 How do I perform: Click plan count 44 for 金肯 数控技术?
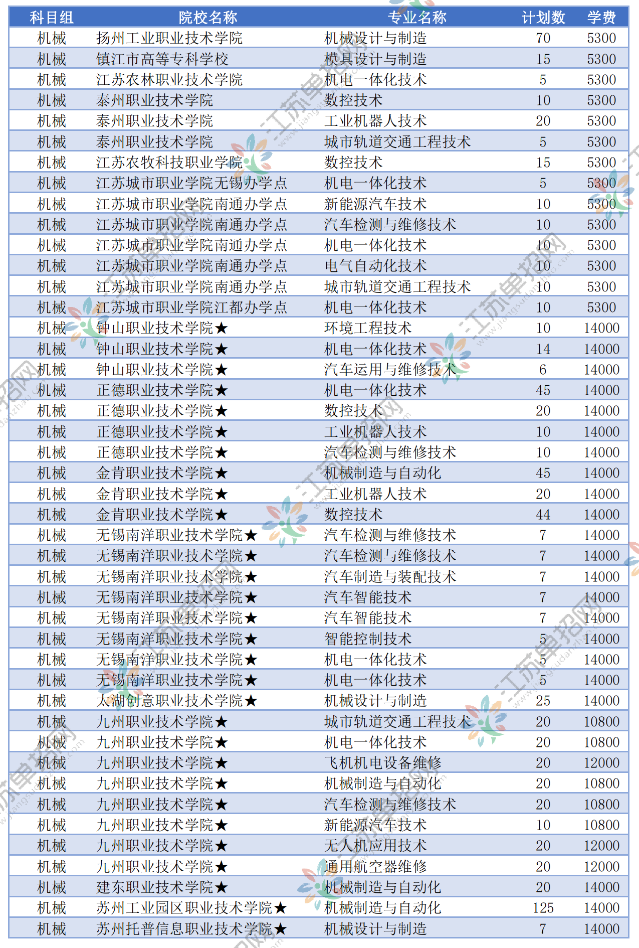(x=543, y=515)
